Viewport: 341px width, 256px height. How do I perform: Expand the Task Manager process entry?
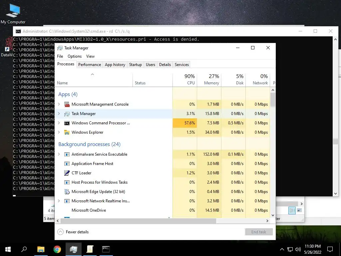click(x=59, y=114)
